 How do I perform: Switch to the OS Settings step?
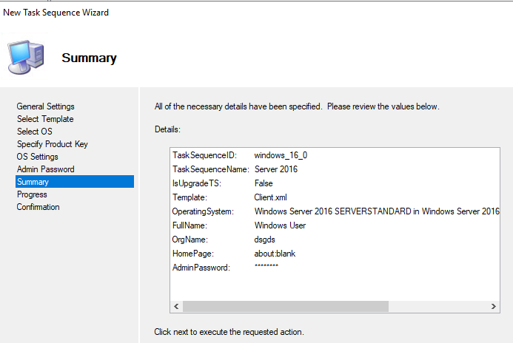click(x=37, y=157)
